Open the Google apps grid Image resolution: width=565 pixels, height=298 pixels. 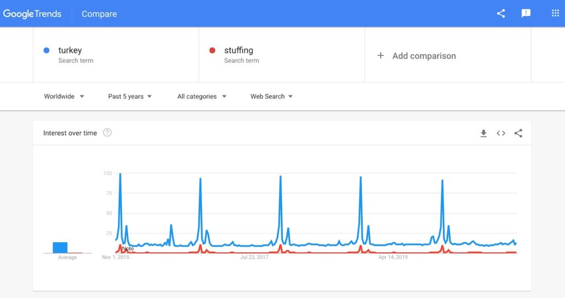pos(555,13)
